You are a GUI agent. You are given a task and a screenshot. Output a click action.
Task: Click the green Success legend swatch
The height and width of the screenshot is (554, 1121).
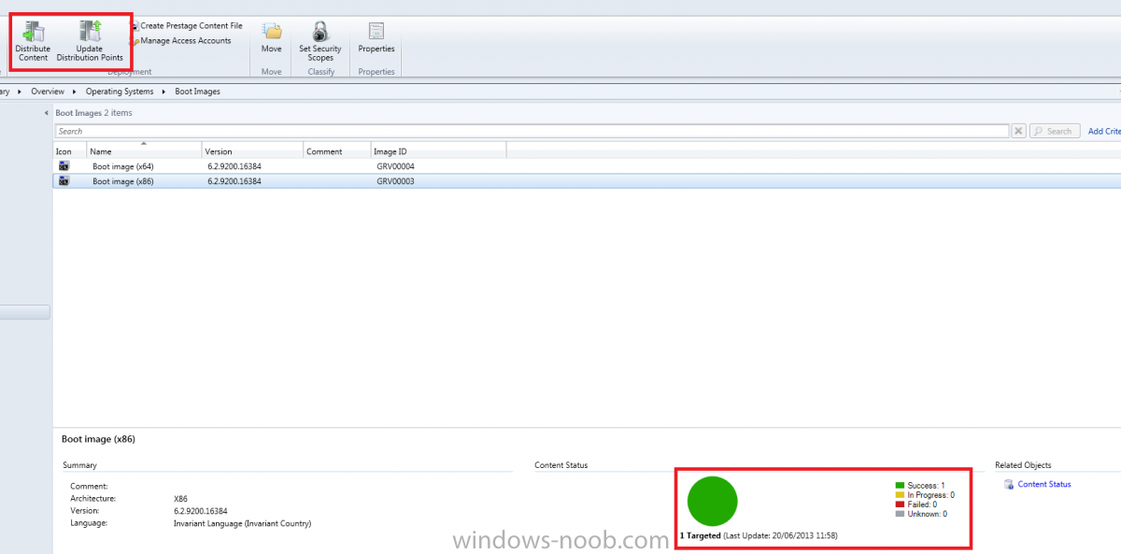point(900,486)
